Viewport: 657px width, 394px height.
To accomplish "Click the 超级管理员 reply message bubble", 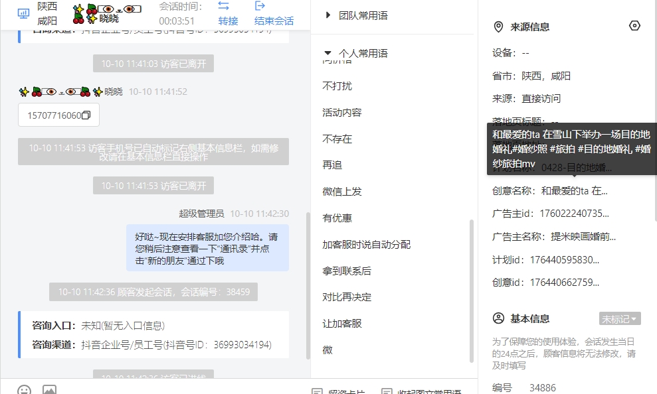I will point(207,248).
